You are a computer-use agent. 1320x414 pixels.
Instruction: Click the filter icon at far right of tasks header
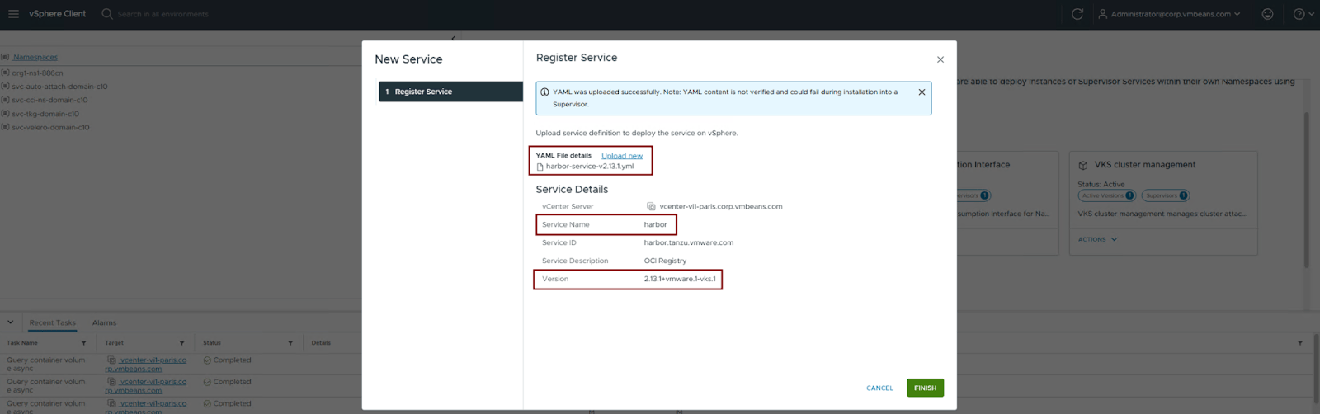click(x=1300, y=343)
